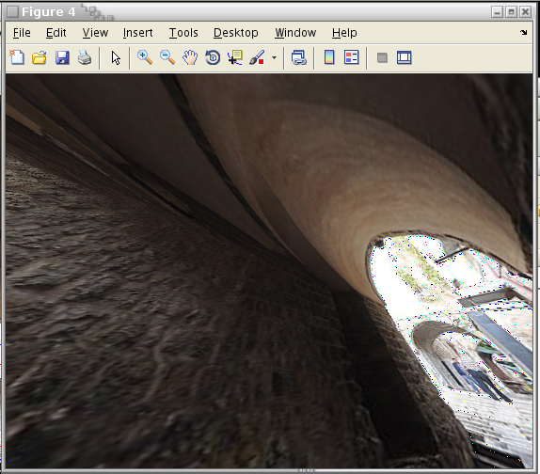Toggle the Data Cursor tool

point(235,57)
